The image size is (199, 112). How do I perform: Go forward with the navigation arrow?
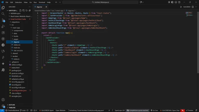coord(60,2)
